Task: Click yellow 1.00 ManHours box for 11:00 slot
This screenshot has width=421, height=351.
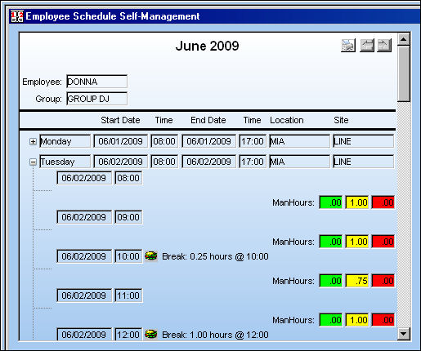Action: pyautogui.click(x=357, y=320)
